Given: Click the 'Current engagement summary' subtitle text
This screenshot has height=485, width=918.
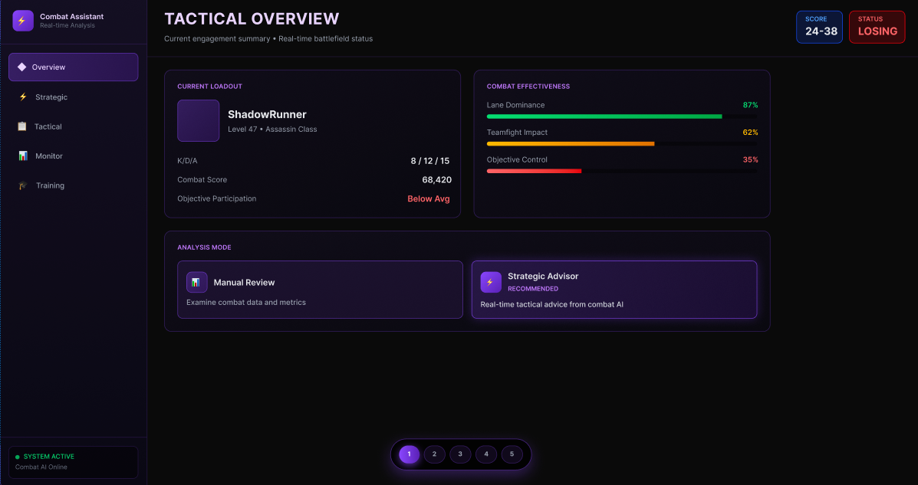Looking at the screenshot, I should click(217, 38).
